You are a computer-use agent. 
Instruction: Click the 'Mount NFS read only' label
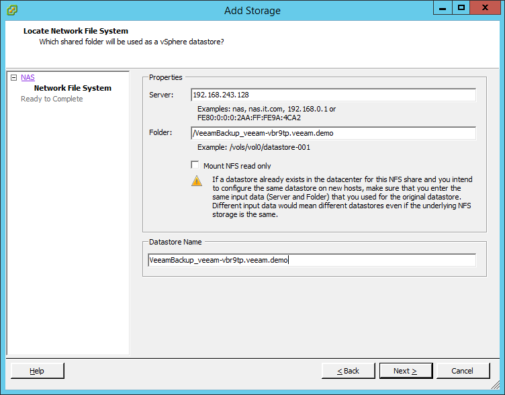tap(237, 166)
